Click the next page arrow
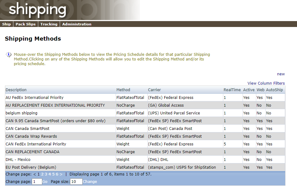Image resolution: width=297 pixels, height=191 pixels. coord(61,174)
